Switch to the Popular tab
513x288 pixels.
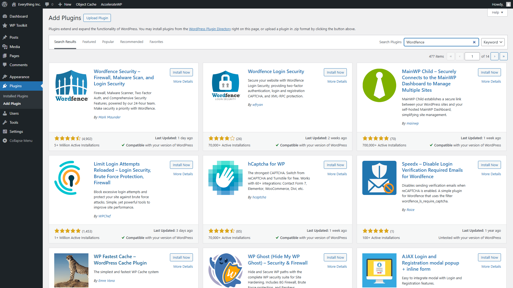108,42
